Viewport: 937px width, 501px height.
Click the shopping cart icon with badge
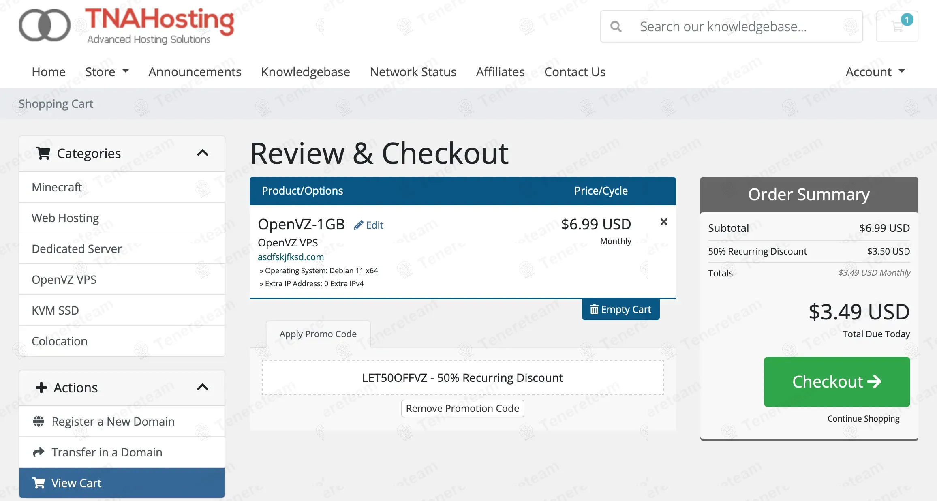coord(897,27)
